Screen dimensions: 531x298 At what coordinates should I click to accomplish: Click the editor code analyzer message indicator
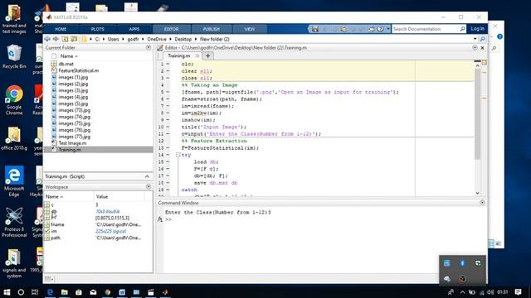tap(485, 63)
